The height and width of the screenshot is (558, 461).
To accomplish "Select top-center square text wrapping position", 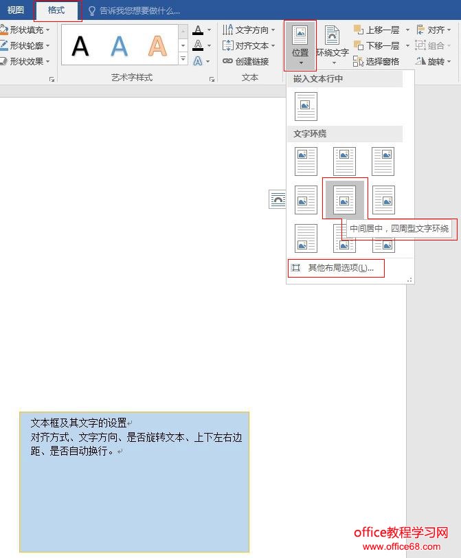I will pyautogui.click(x=344, y=161).
